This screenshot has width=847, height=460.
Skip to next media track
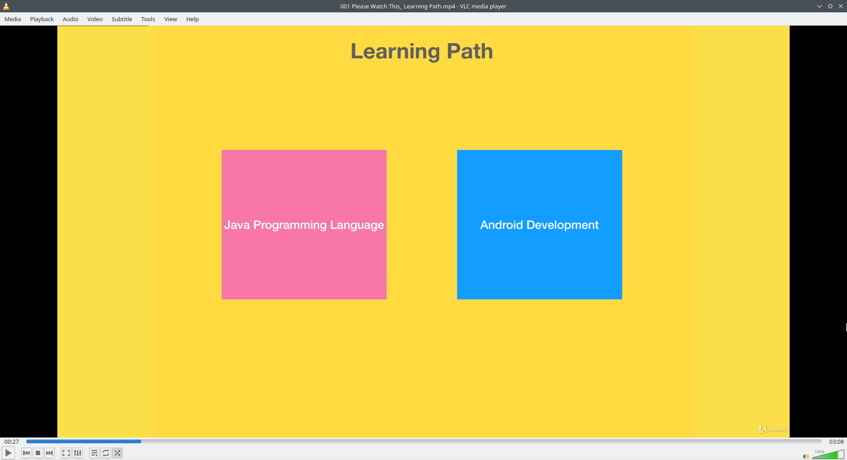49,453
